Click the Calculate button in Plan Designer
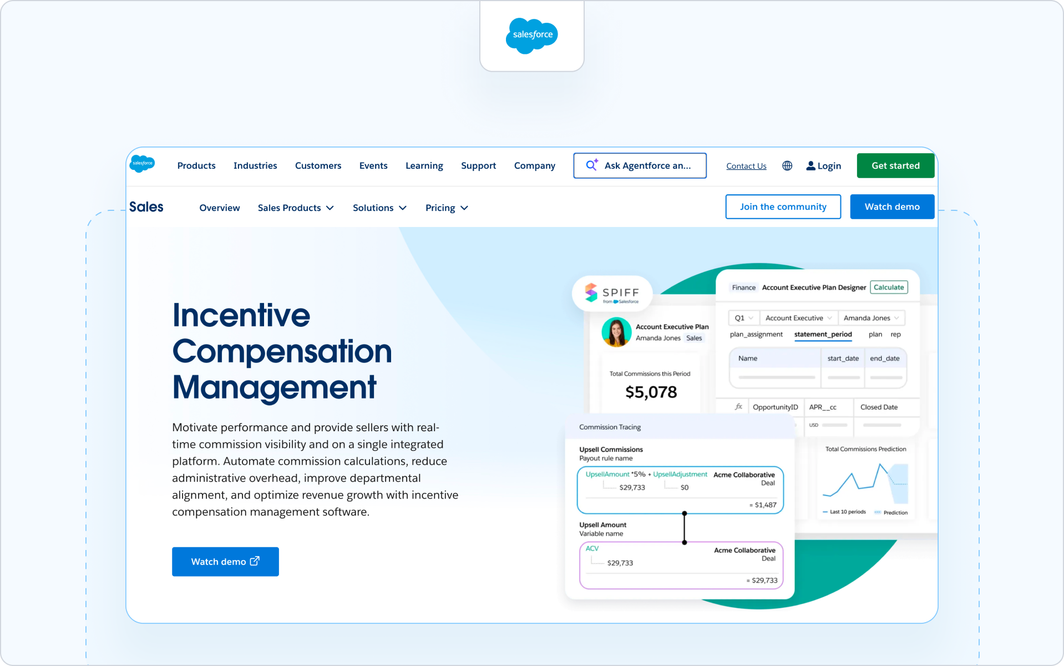Screen dimensions: 1064x666 (x=889, y=287)
